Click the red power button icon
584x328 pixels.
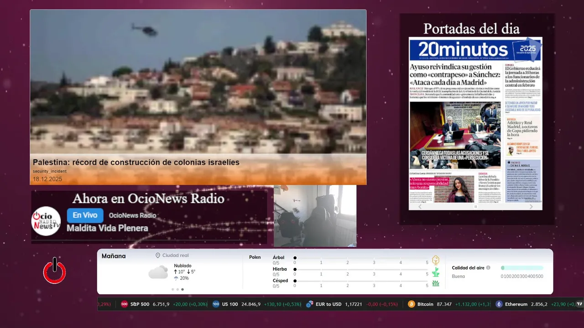[55, 271]
